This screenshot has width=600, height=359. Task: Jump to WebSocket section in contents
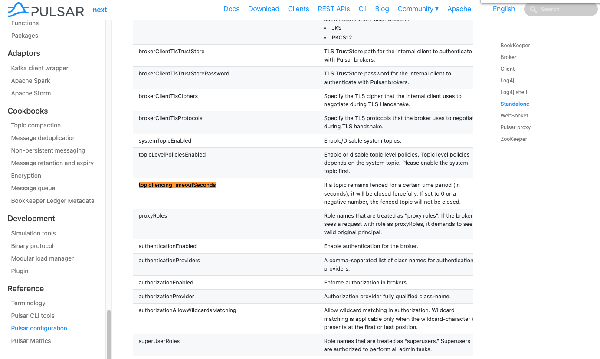point(514,116)
